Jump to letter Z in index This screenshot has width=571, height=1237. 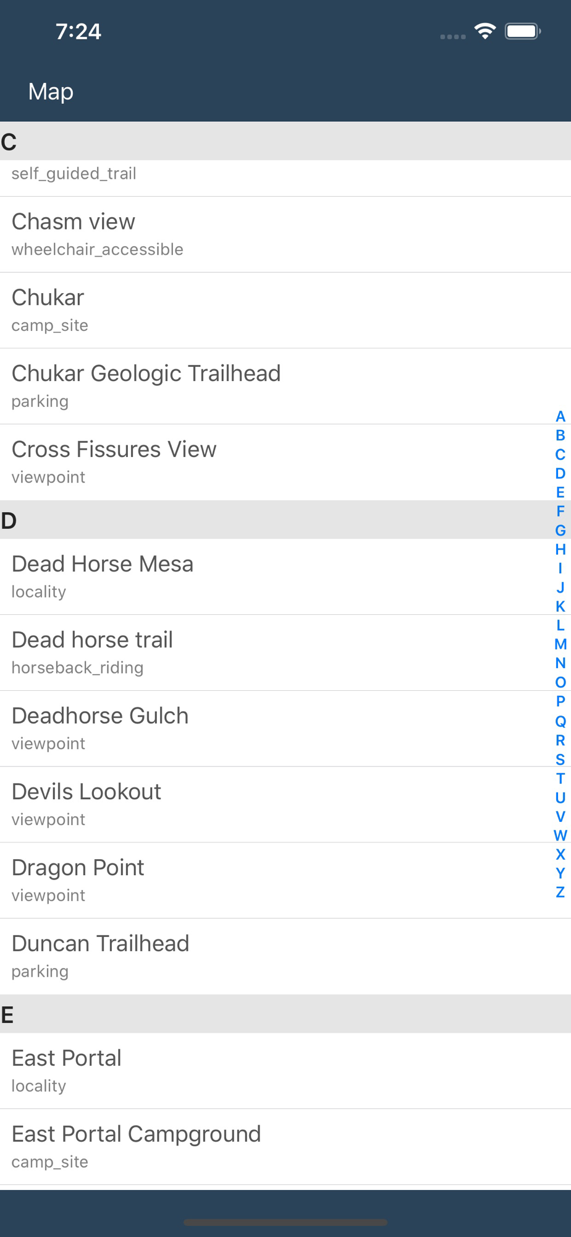560,892
